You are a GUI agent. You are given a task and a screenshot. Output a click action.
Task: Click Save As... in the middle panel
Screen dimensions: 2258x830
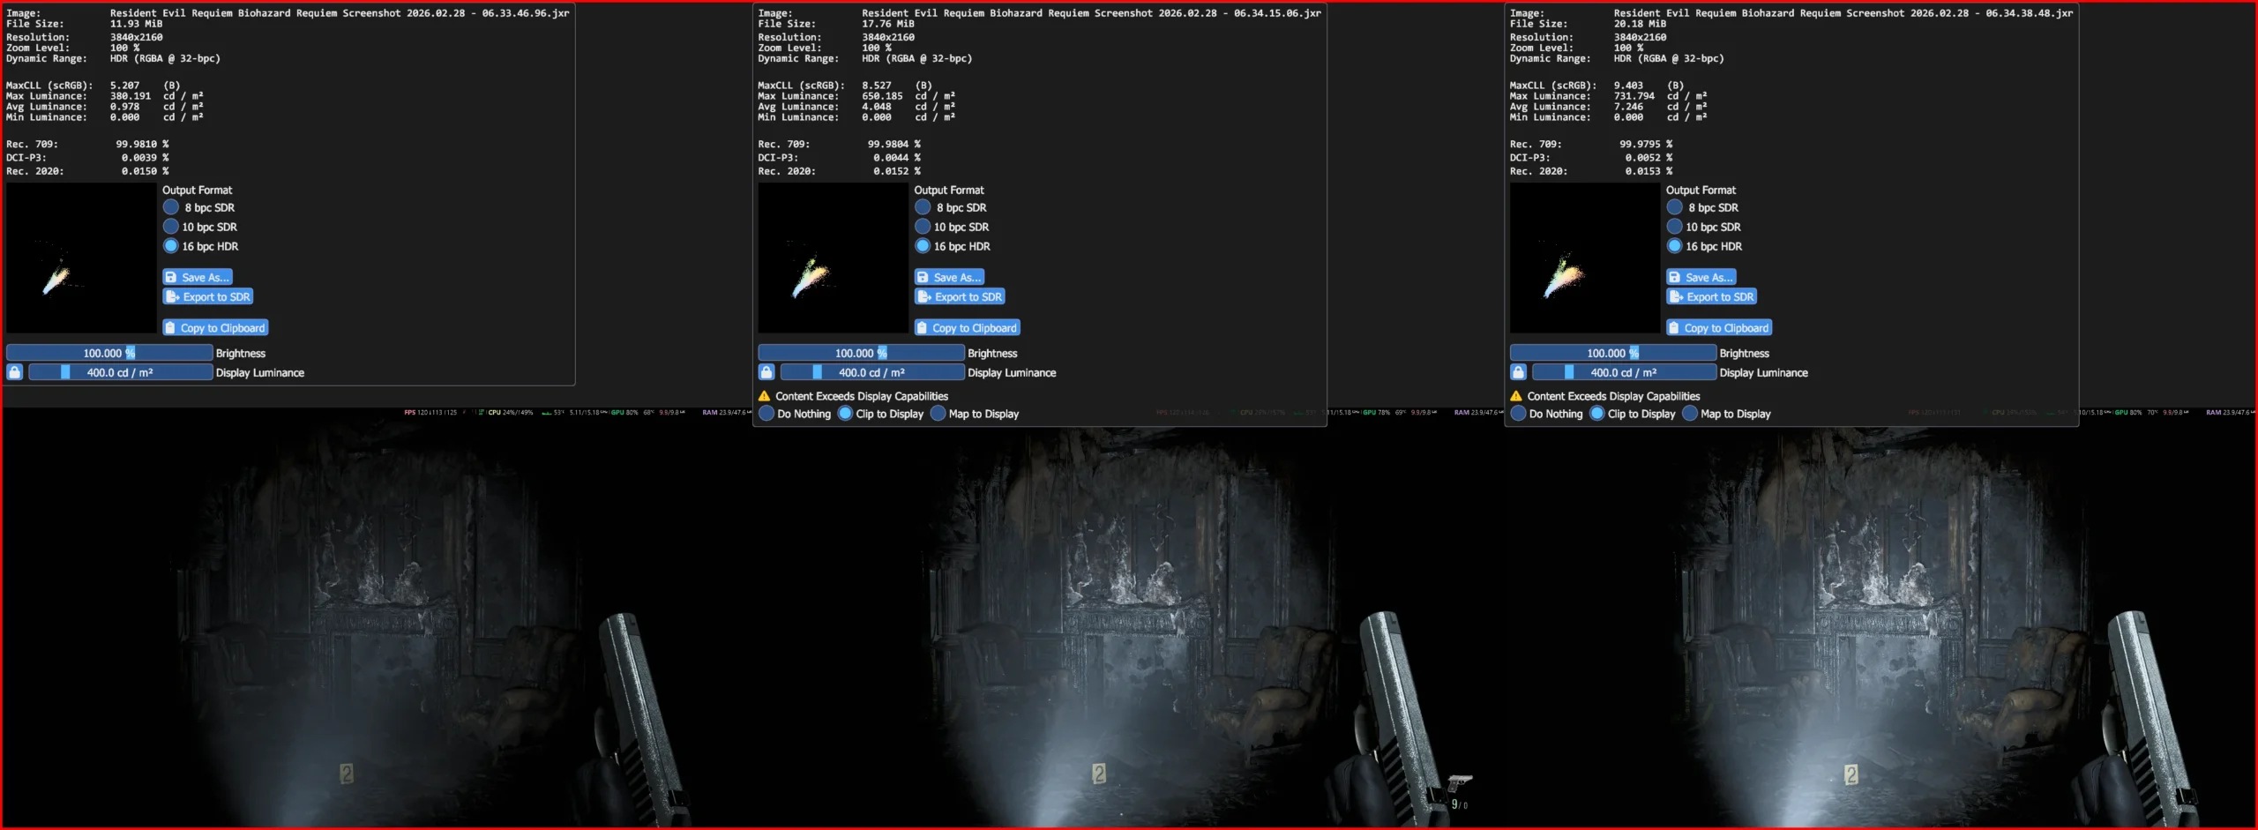pos(949,277)
